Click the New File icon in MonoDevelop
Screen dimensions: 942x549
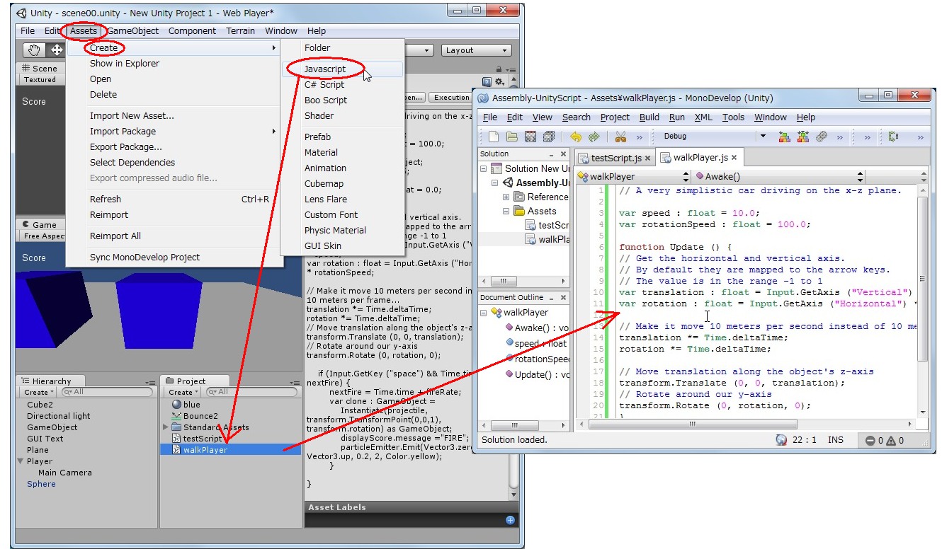click(494, 137)
